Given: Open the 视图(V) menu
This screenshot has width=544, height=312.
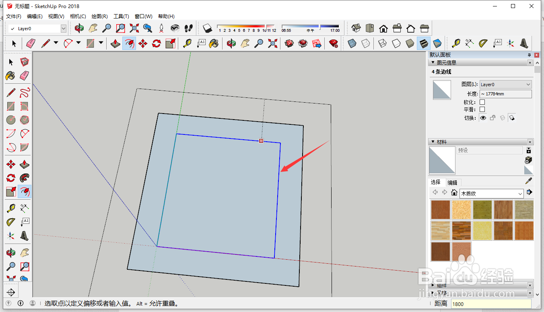Looking at the screenshot, I should tap(56, 17).
